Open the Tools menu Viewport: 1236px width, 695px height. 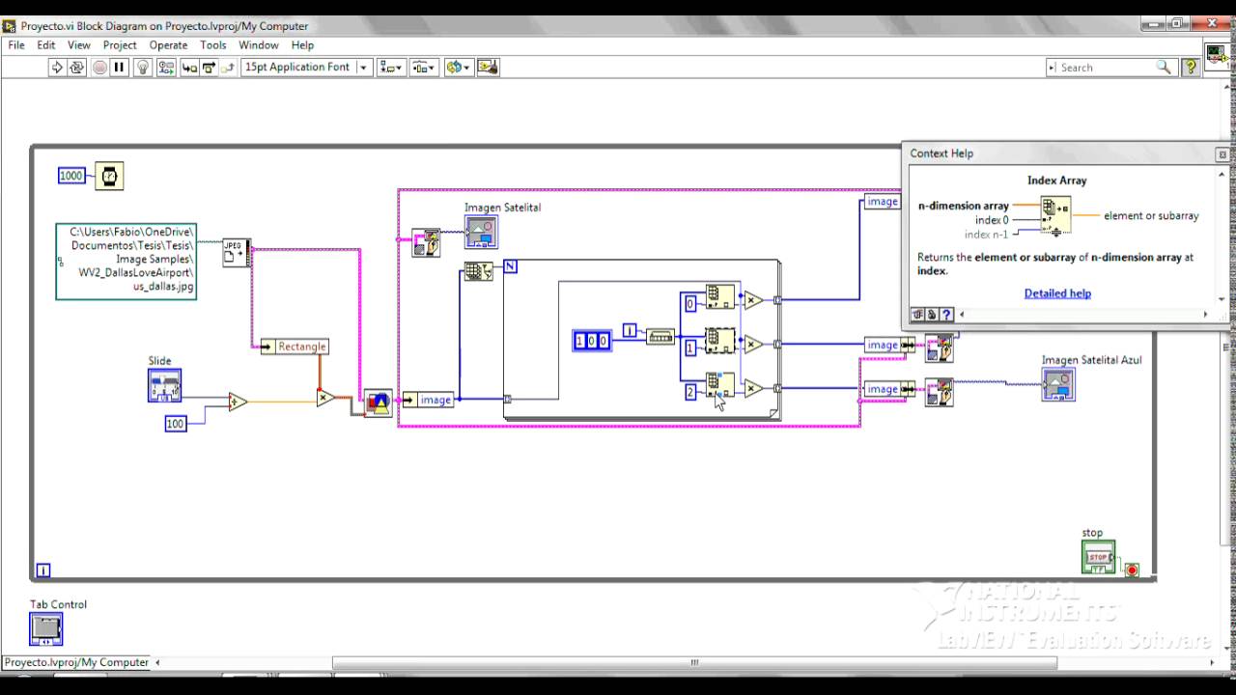click(x=213, y=44)
